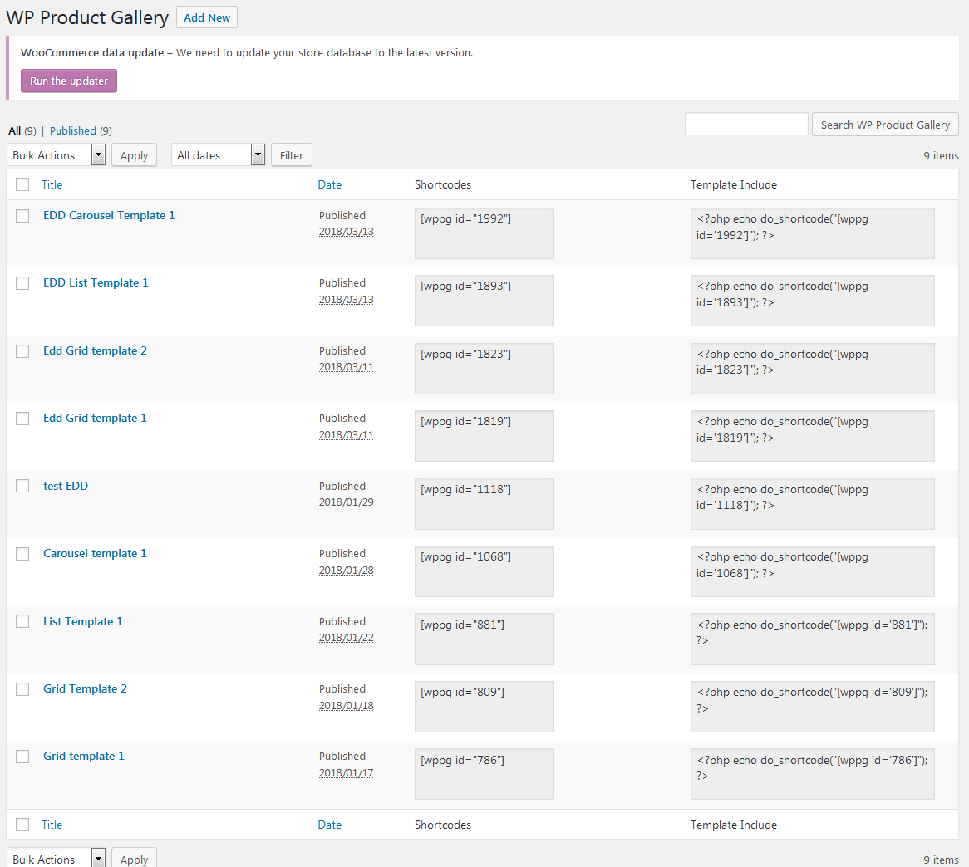Image resolution: width=969 pixels, height=867 pixels.
Task: Run the WooCommerce updater
Action: click(x=69, y=81)
